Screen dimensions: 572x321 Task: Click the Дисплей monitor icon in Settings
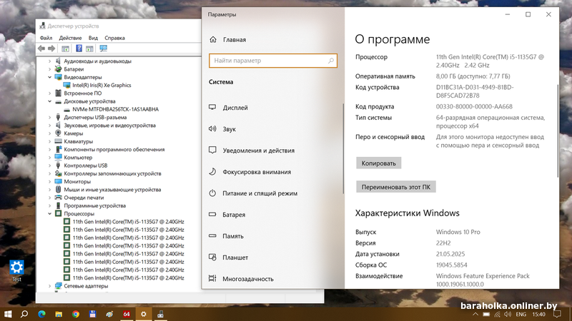(212, 108)
